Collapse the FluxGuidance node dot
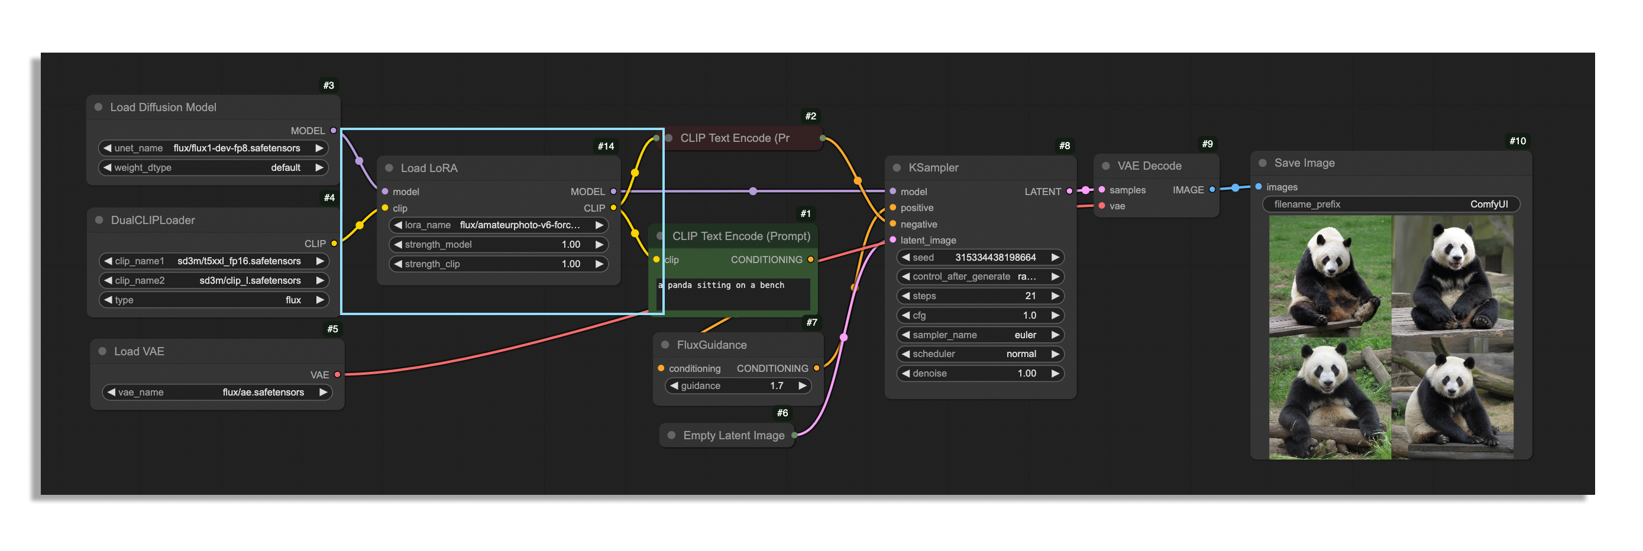Screen dimensions: 1643x551 665,344
